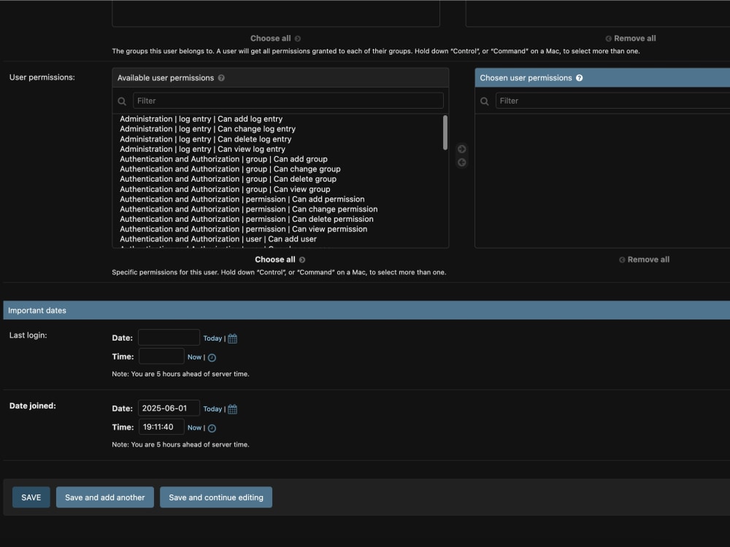
Task: Open the clock icon for Last login time
Action: click(x=212, y=357)
